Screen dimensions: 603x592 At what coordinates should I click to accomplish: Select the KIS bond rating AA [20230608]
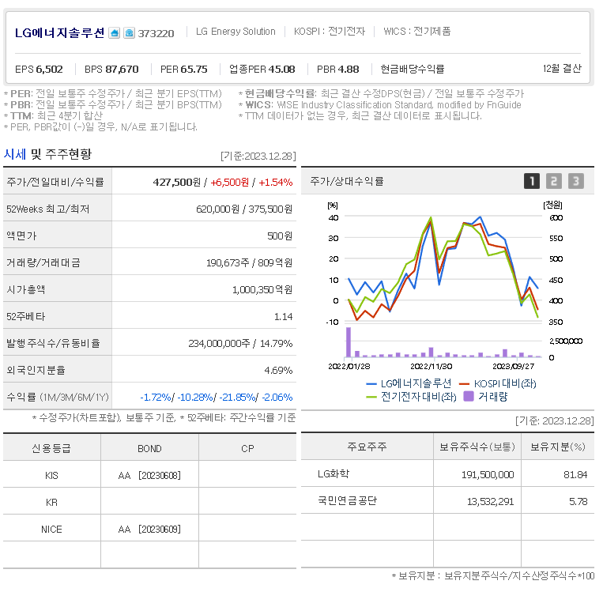(149, 476)
